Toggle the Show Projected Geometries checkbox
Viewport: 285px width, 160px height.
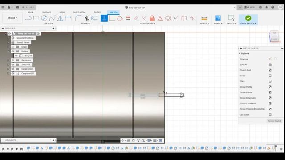coord(270,109)
